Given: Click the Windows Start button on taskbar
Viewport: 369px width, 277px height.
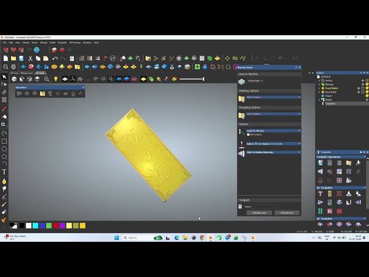Looking at the screenshot, I should [116, 238].
